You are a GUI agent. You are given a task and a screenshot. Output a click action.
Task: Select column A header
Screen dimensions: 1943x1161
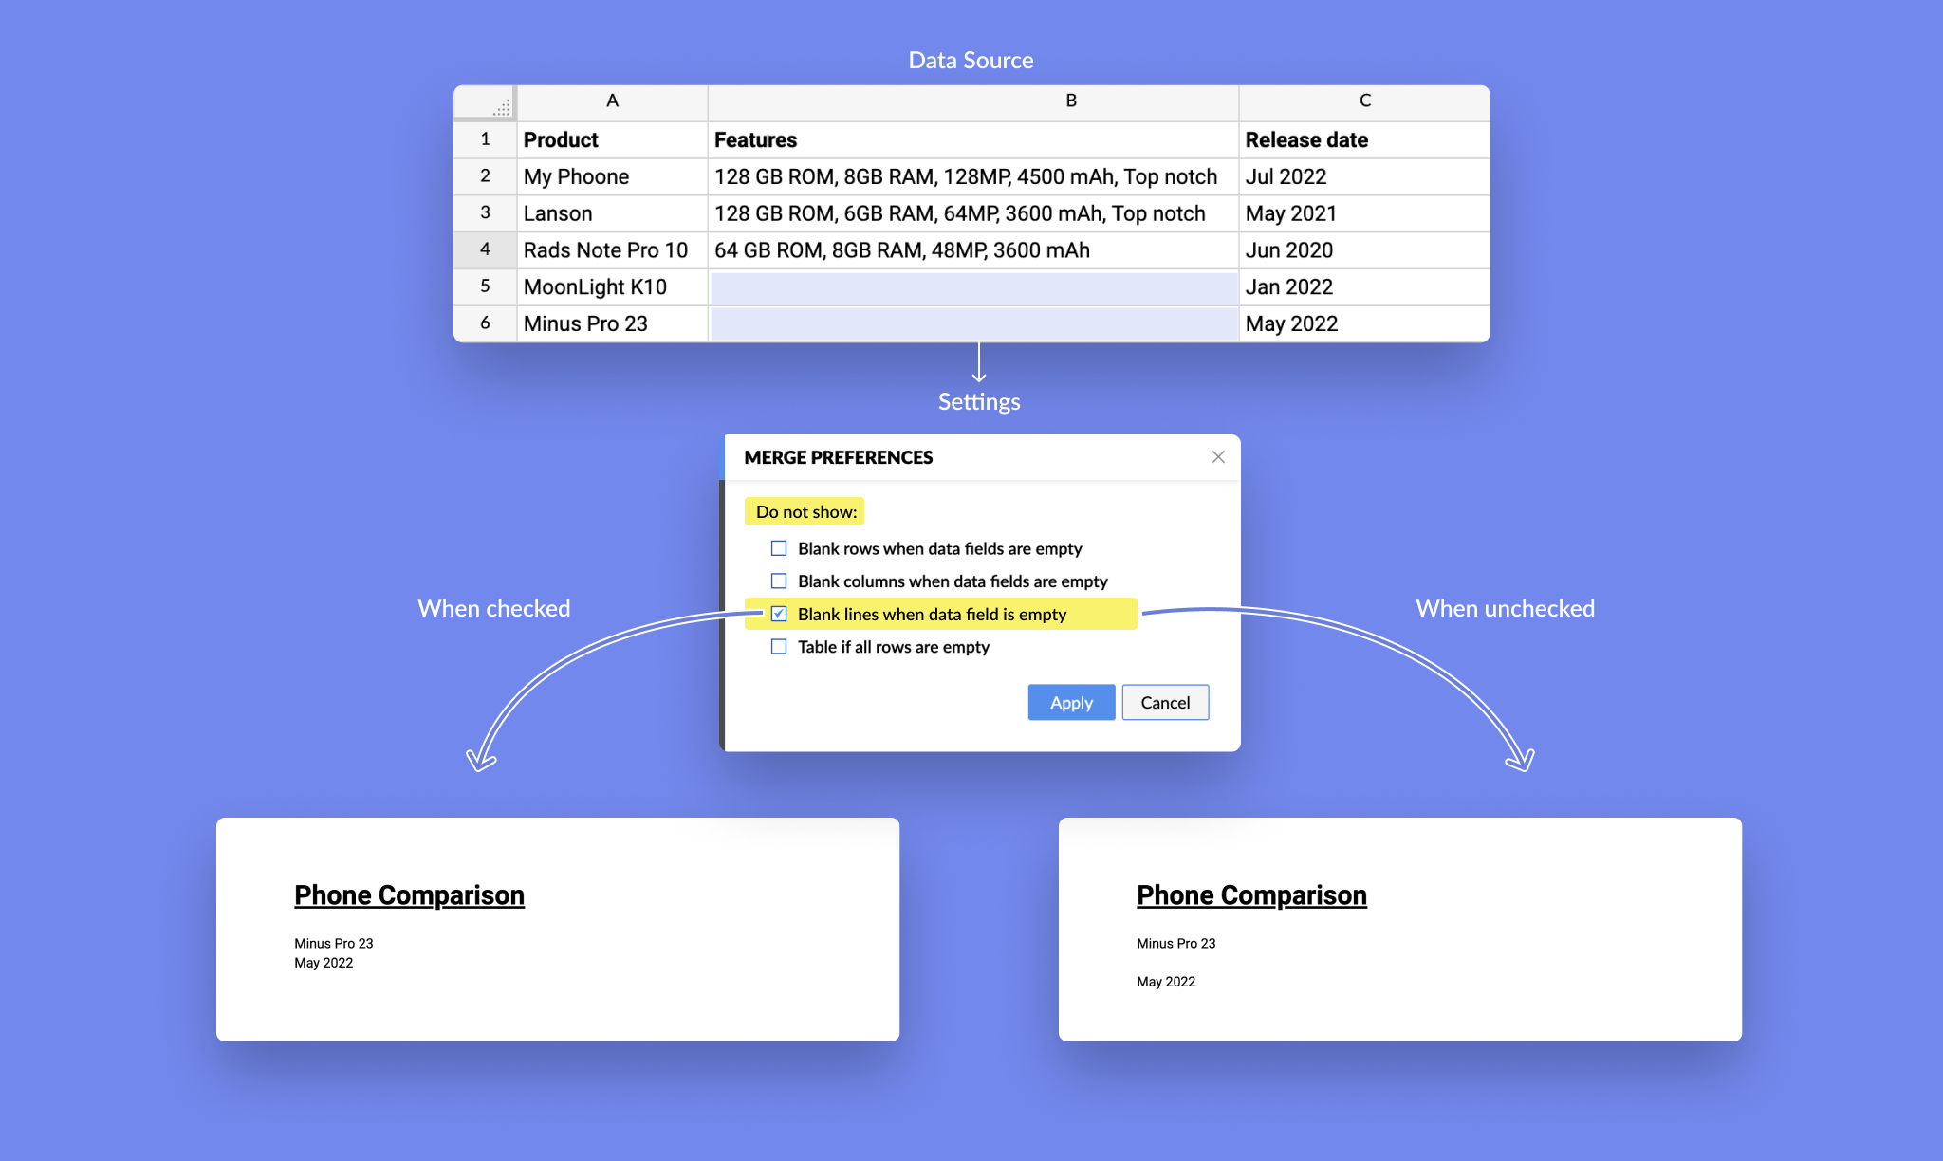click(612, 101)
